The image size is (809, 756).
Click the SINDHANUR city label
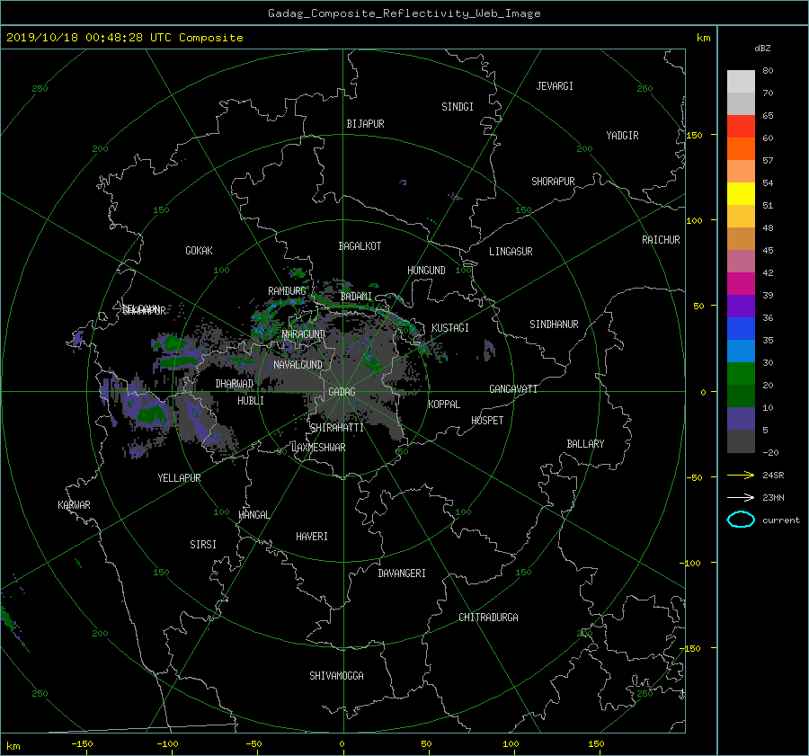point(554,325)
